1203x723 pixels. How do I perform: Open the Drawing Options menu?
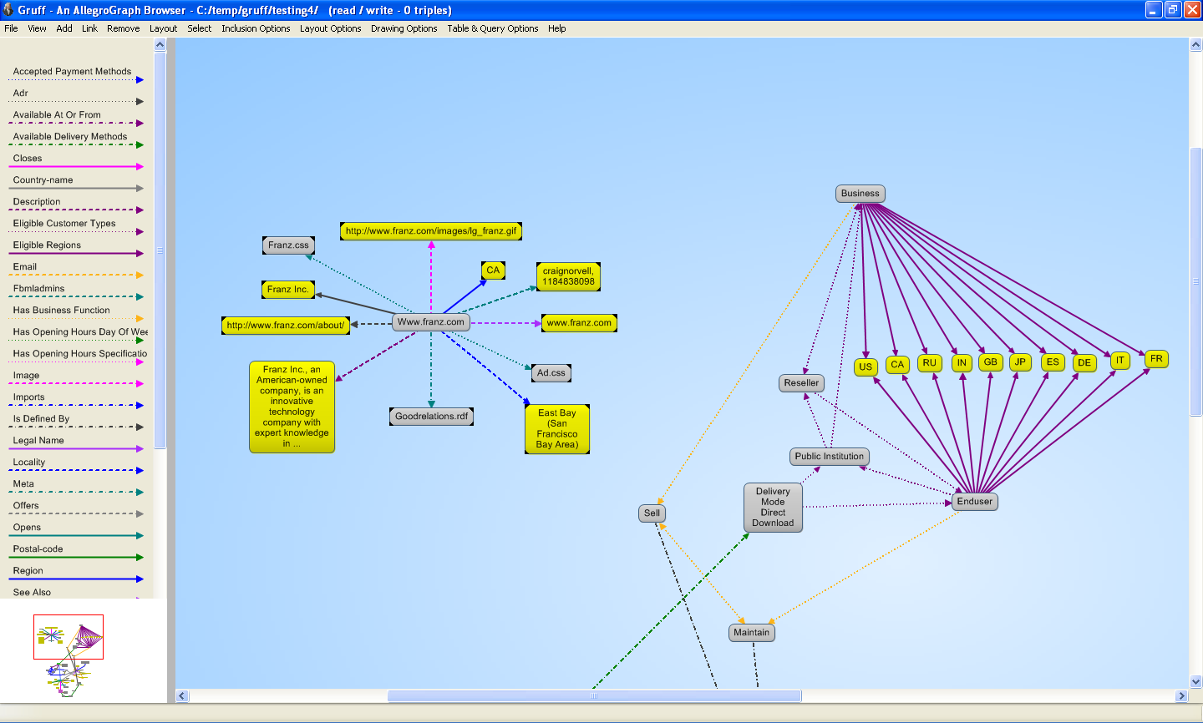(404, 28)
